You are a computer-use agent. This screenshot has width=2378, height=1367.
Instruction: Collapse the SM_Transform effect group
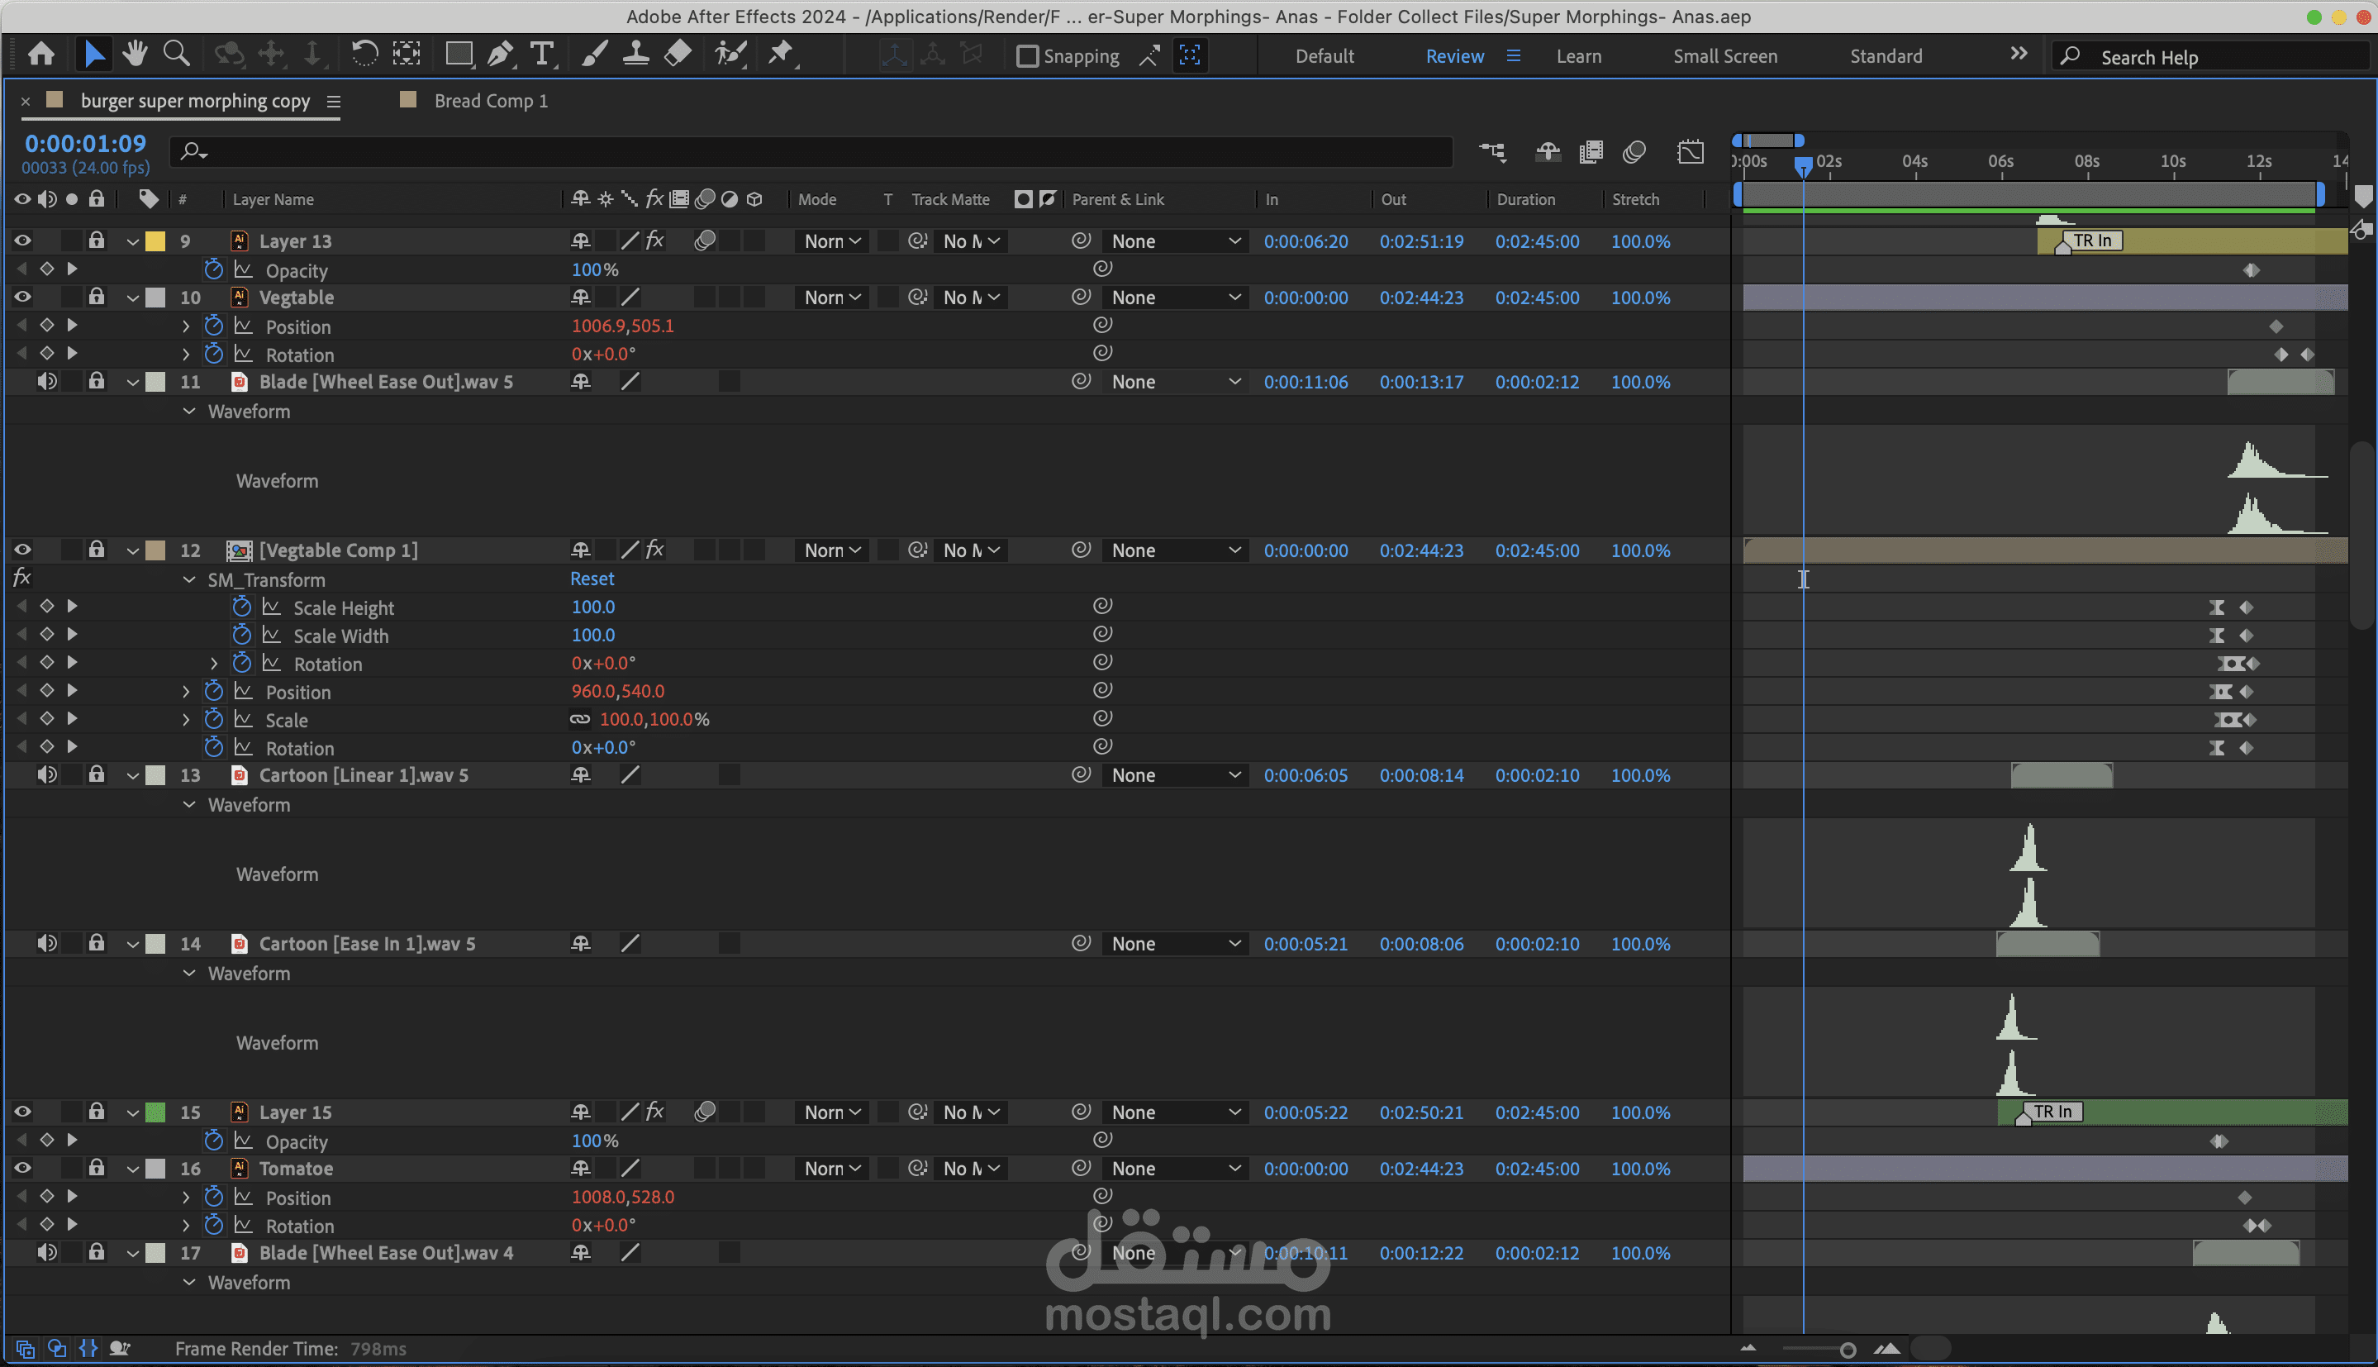click(189, 580)
